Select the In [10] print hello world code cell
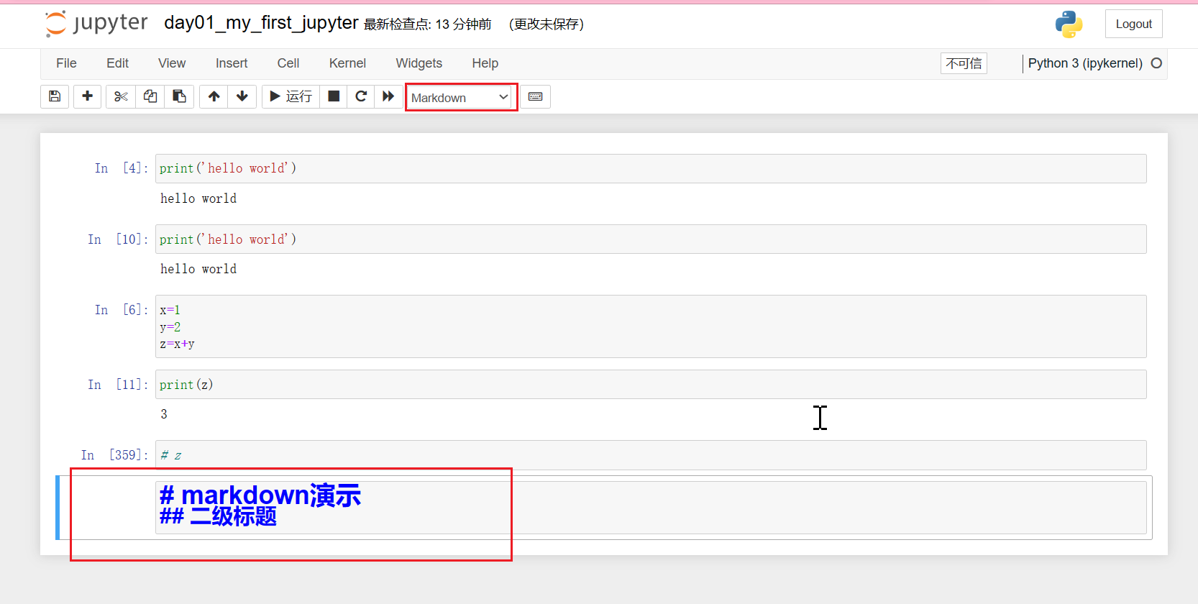This screenshot has width=1198, height=604. point(651,239)
